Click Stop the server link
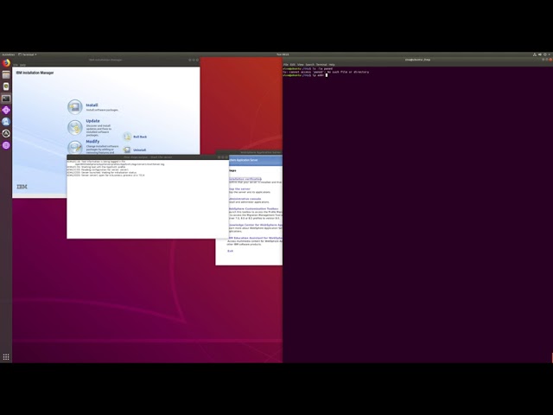 click(x=239, y=188)
